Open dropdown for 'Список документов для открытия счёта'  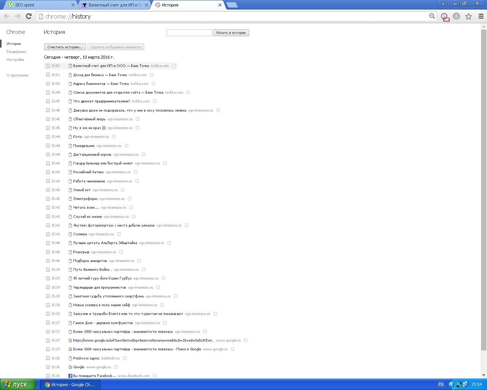188,93
